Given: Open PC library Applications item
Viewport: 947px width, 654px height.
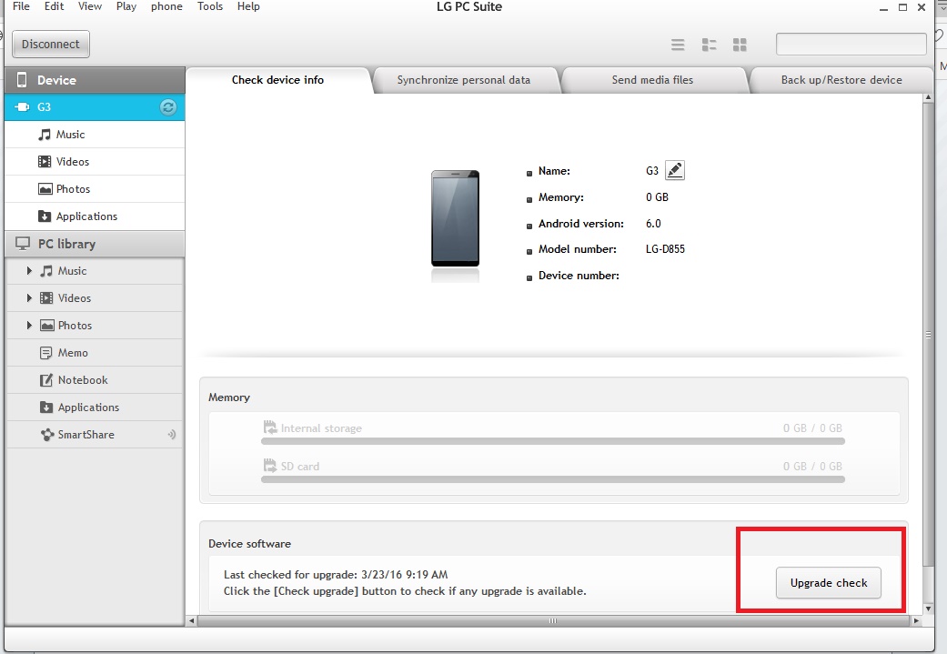Looking at the screenshot, I should click(95, 407).
